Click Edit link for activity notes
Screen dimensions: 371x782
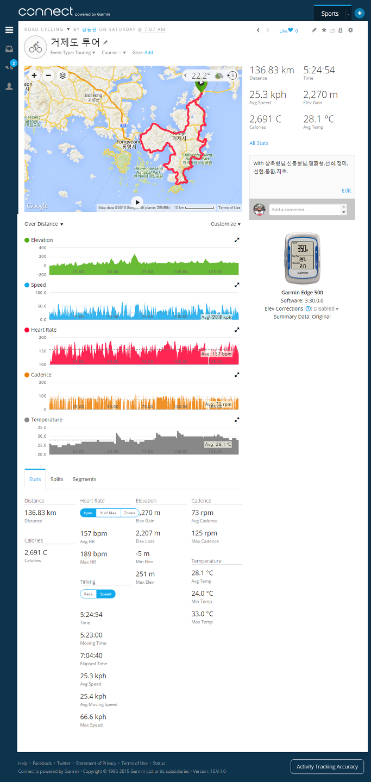click(346, 191)
